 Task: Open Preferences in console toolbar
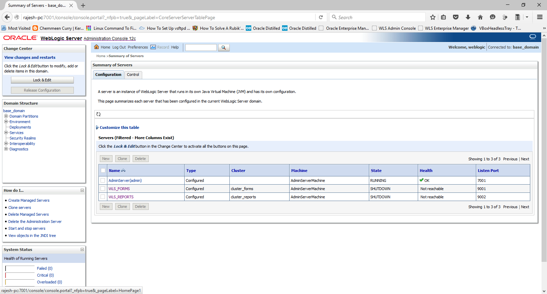coord(138,47)
